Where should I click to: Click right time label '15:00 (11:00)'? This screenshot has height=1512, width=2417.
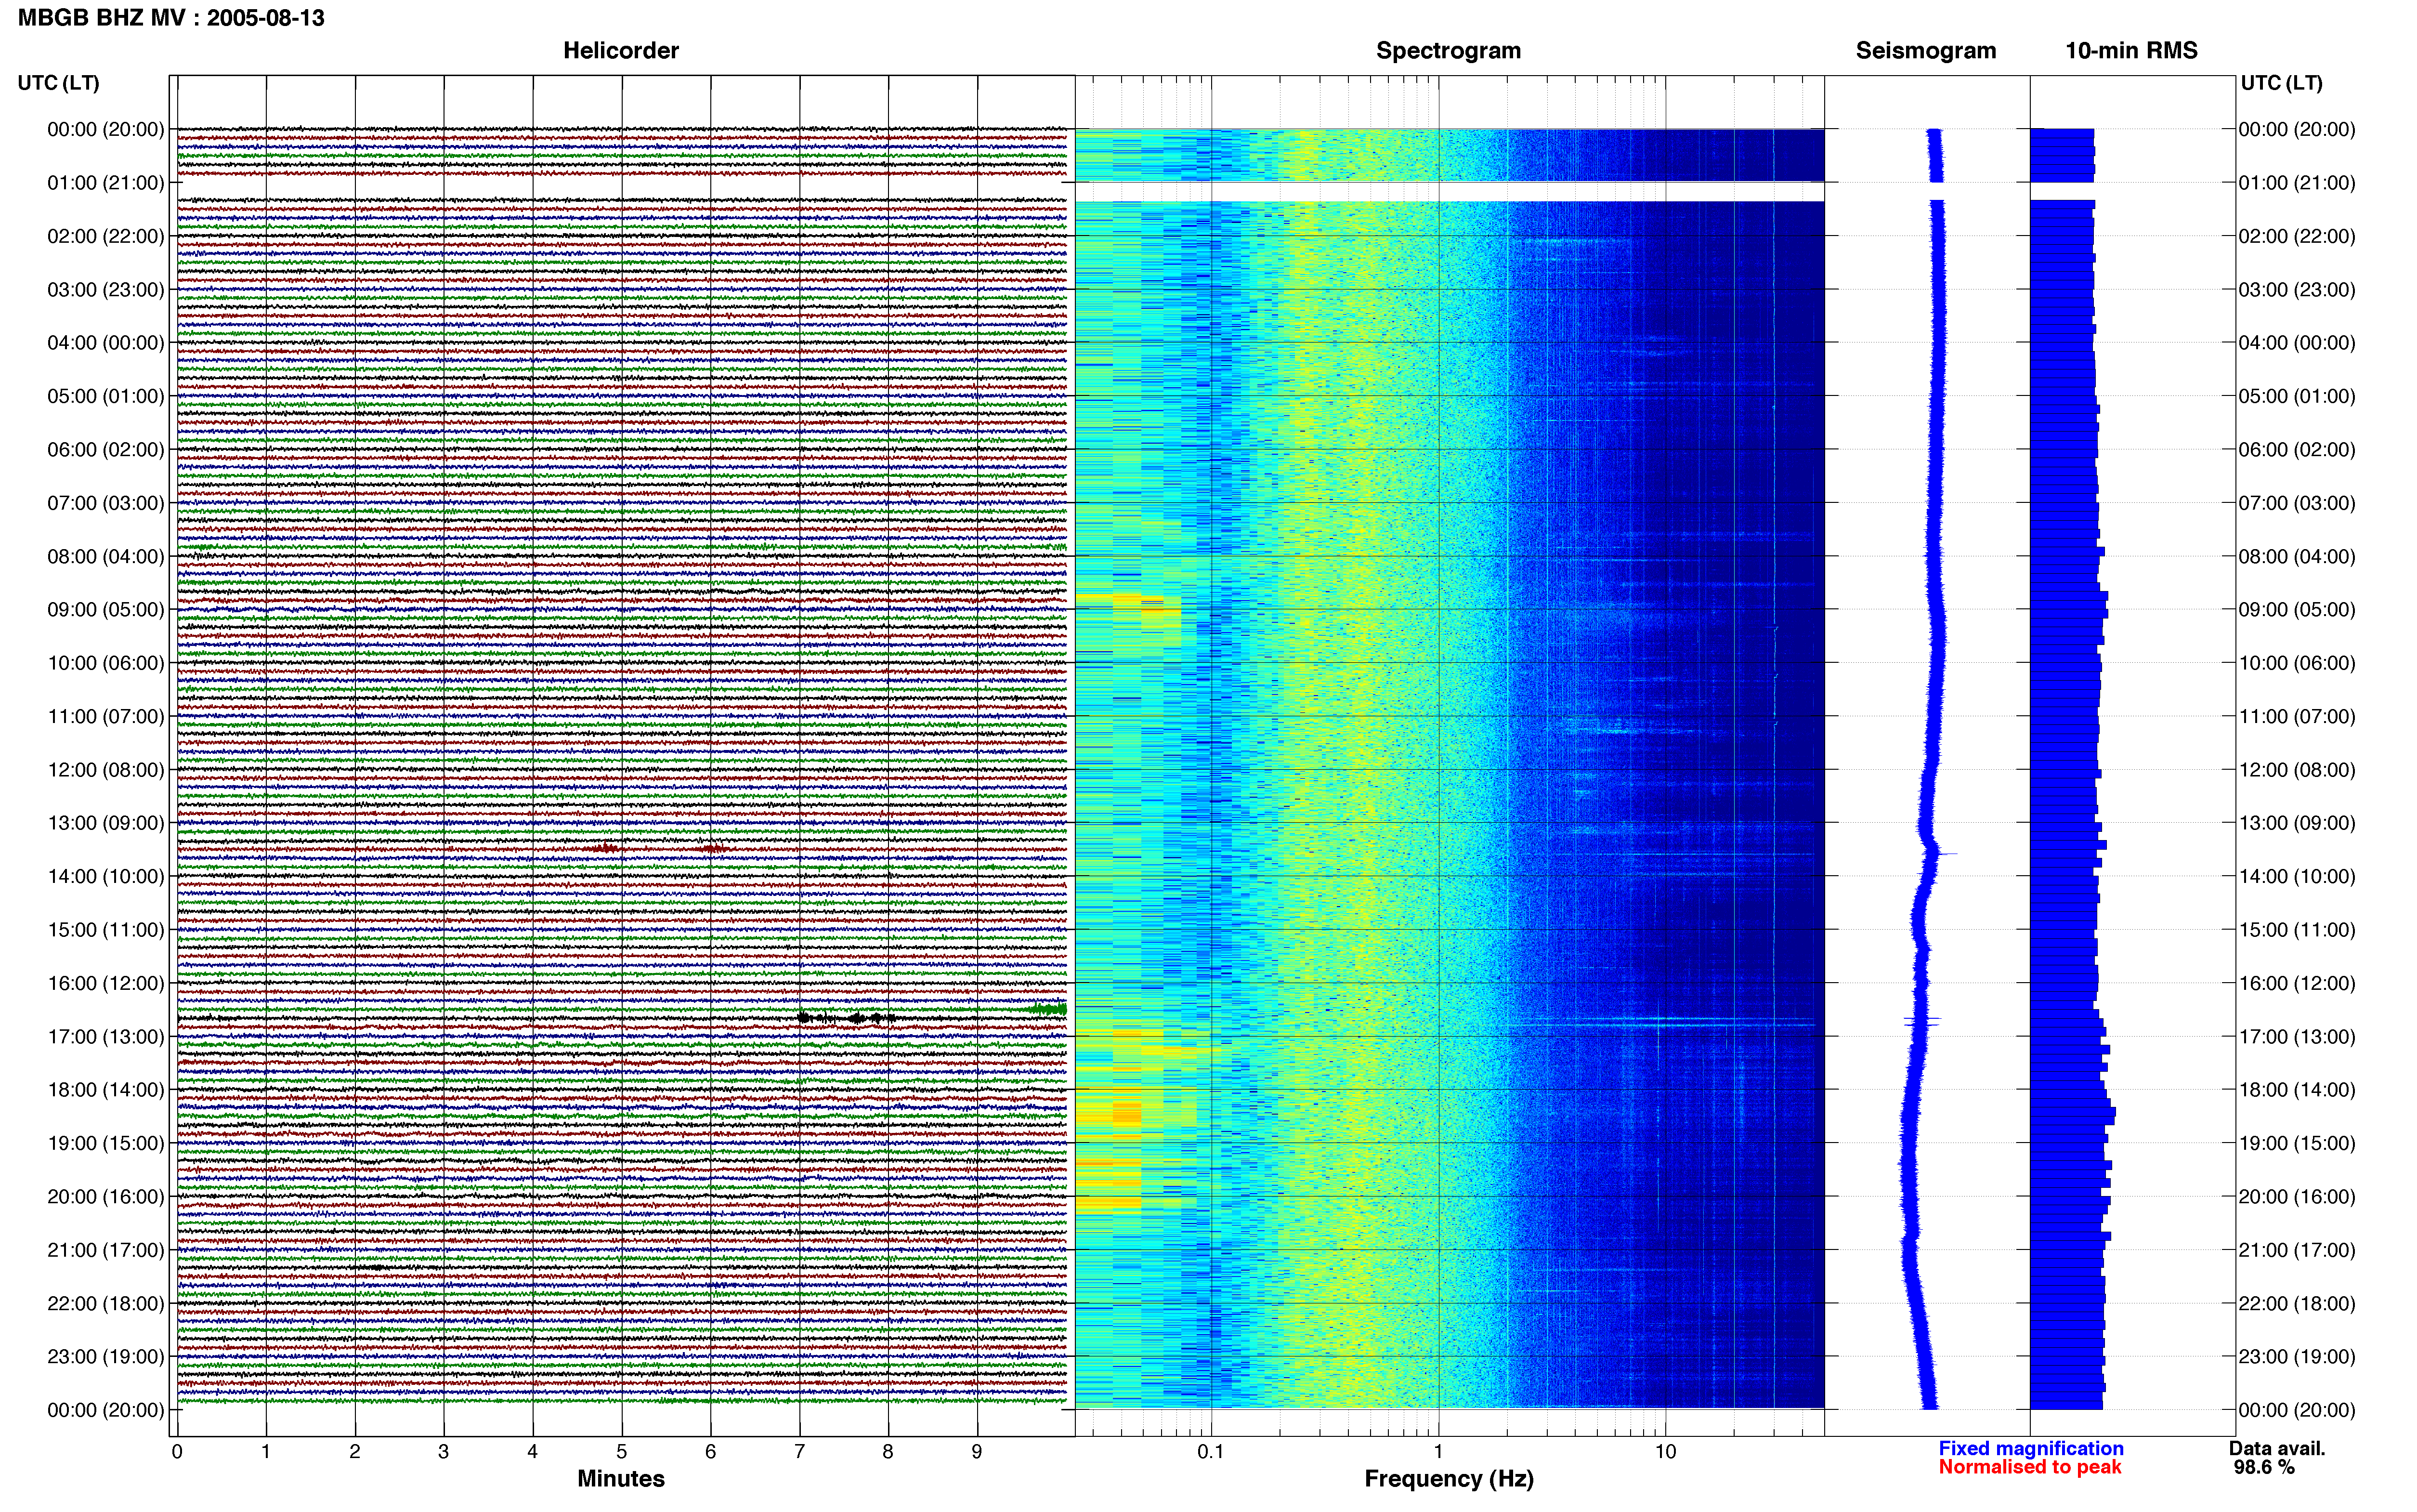coord(2297,930)
